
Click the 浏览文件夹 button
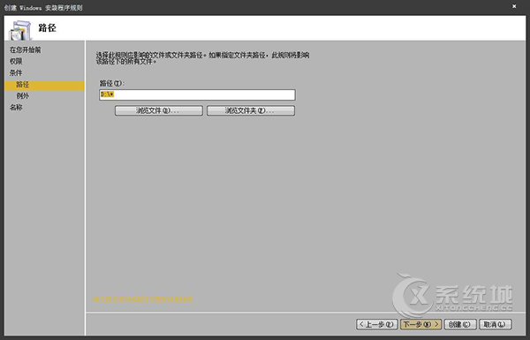251,110
